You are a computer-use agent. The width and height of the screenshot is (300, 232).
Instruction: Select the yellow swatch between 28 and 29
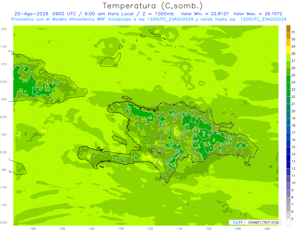[288, 50]
